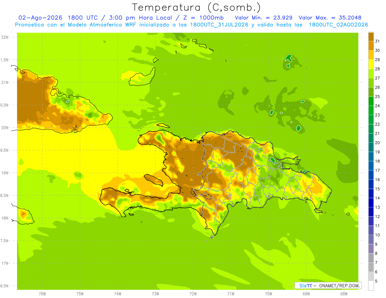The image size is (386, 298).
Task: Click legend value 15 on the color scale
Action: pyautogui.click(x=377, y=189)
